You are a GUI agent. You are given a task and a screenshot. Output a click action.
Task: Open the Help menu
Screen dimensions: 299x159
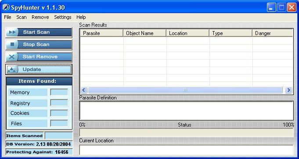click(x=81, y=17)
